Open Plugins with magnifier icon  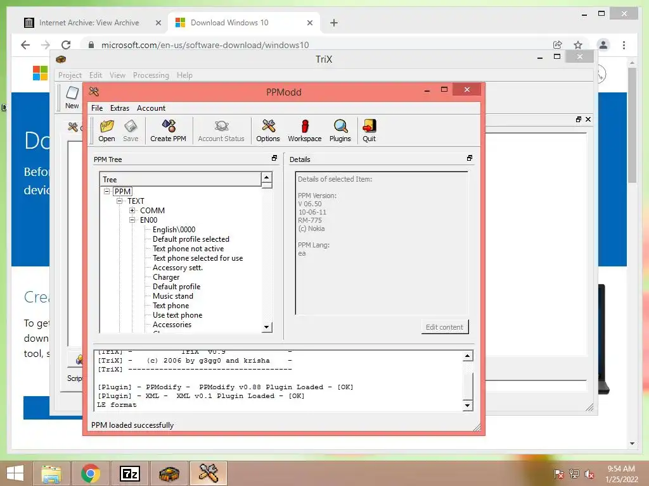[340, 130]
